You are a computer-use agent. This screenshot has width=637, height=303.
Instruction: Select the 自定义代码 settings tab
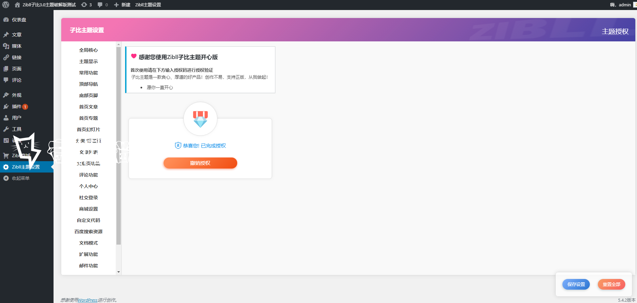(x=89, y=220)
